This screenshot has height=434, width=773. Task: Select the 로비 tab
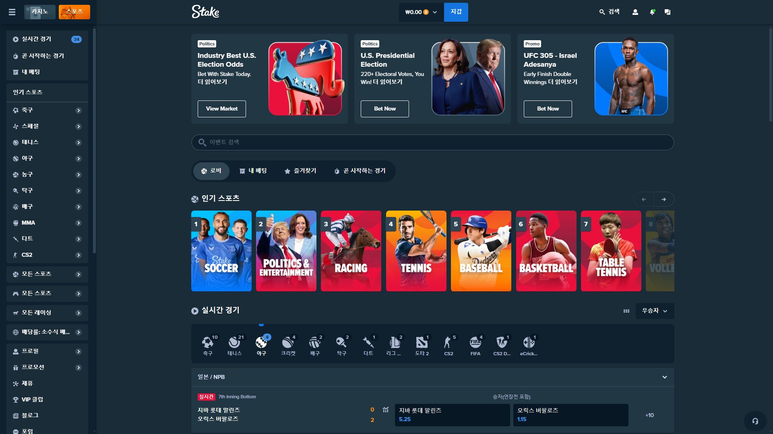pyautogui.click(x=211, y=171)
